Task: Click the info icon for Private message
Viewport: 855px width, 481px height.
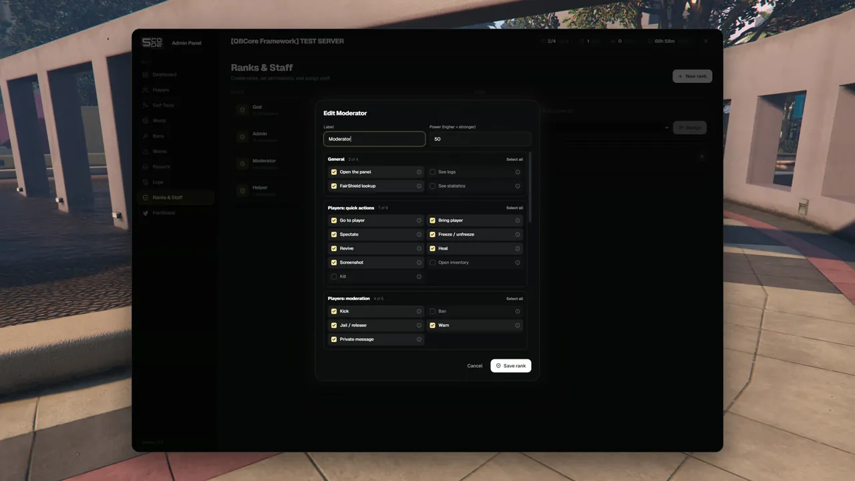Action: tap(419, 339)
